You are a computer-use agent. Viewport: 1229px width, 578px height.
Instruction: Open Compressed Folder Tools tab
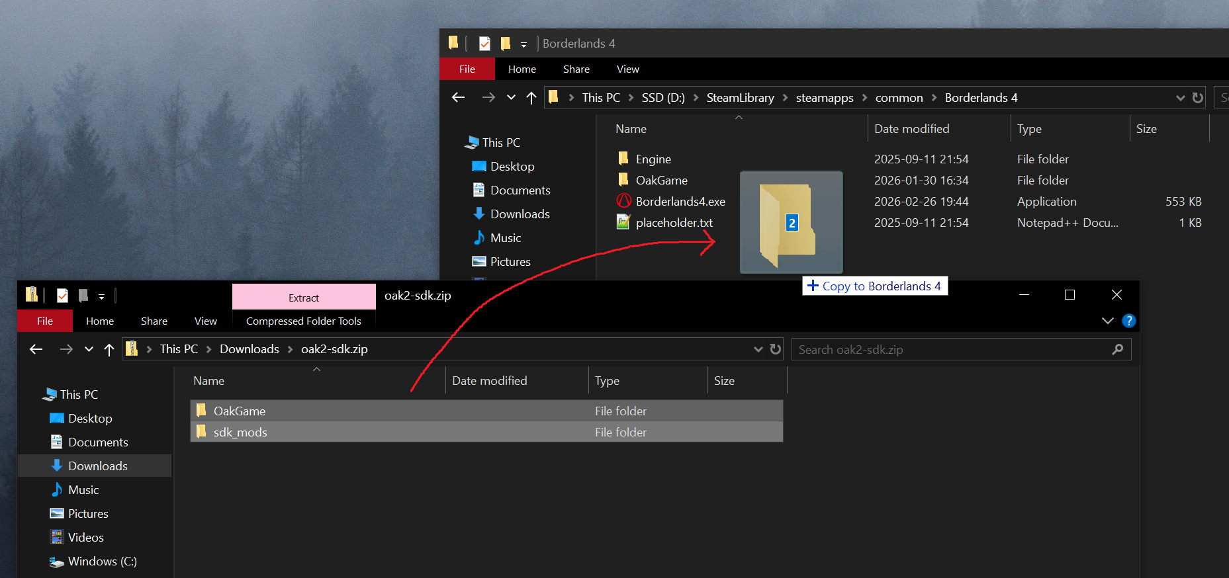[304, 321]
